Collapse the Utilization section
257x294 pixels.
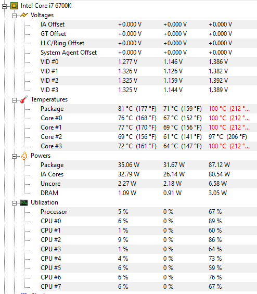(14, 203)
